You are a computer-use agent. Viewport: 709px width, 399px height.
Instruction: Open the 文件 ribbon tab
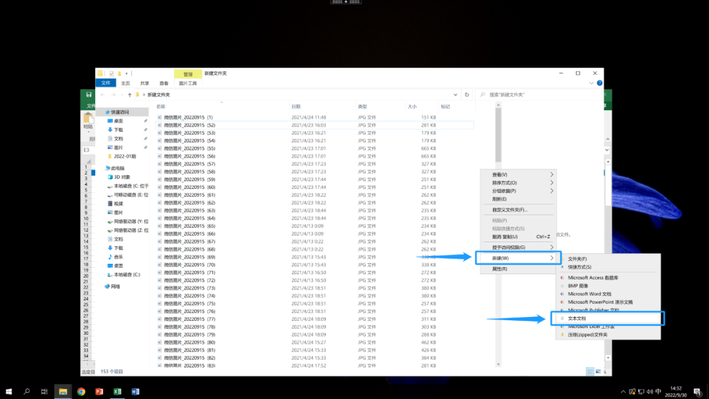106,83
